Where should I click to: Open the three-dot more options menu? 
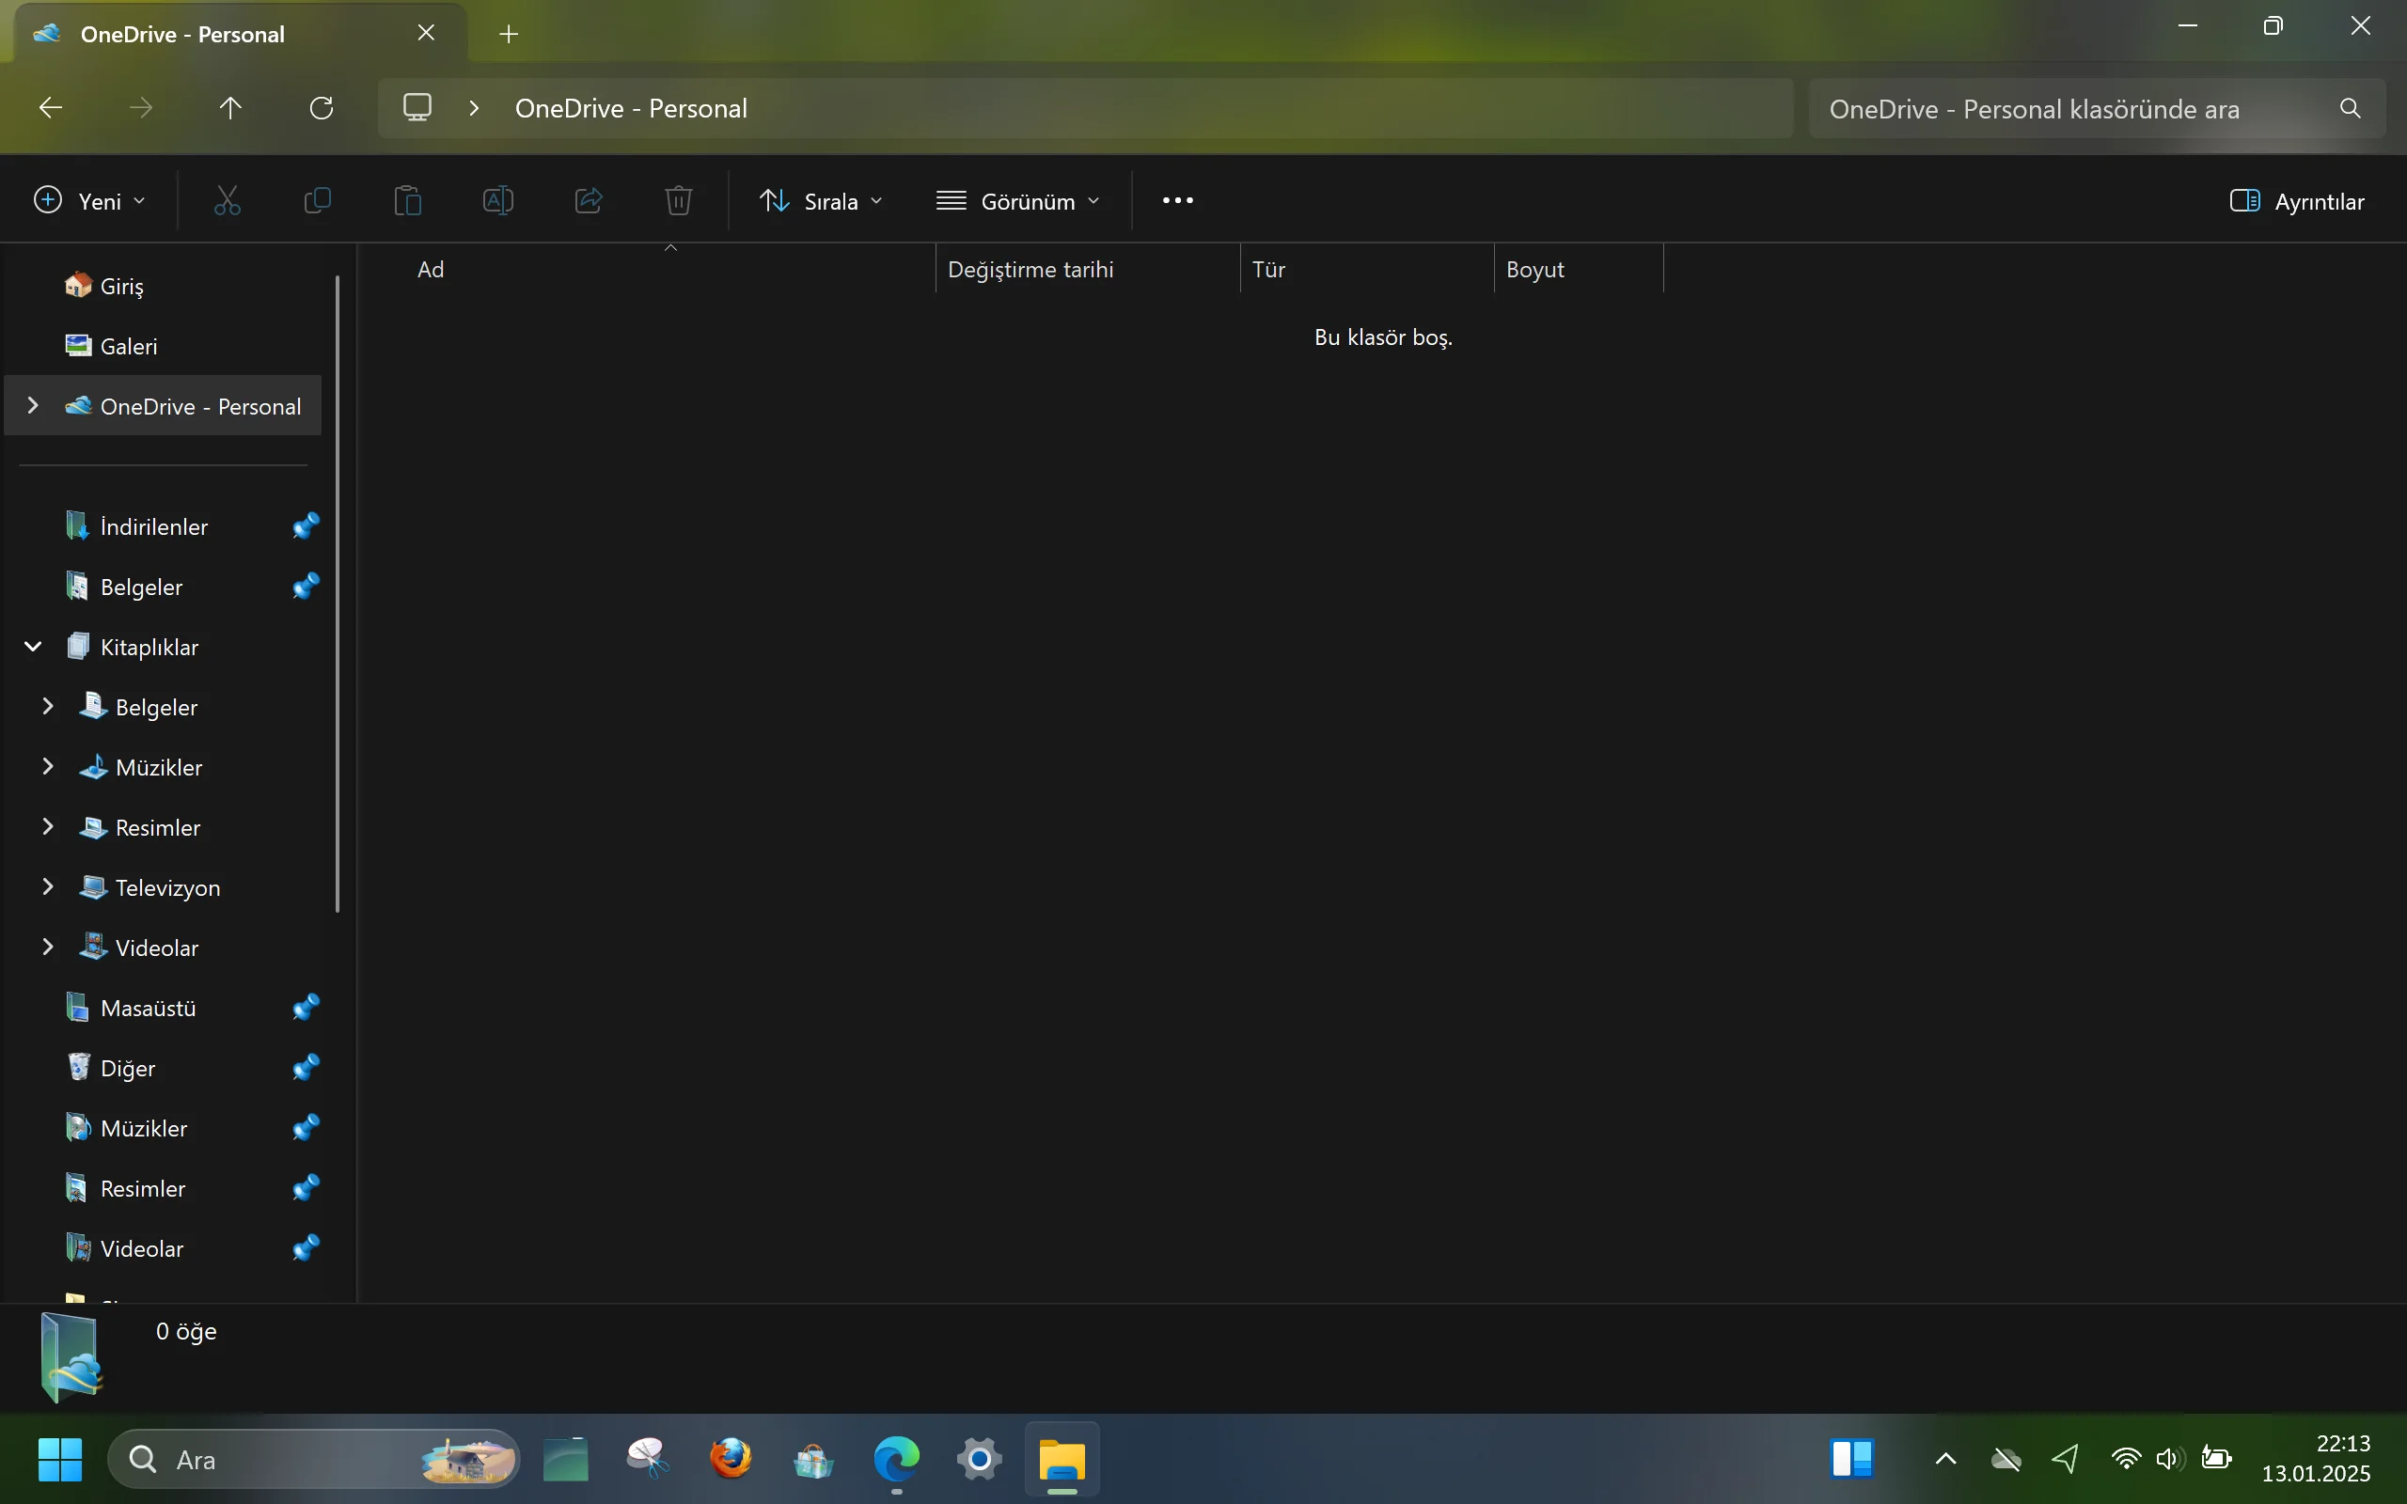coord(1177,201)
